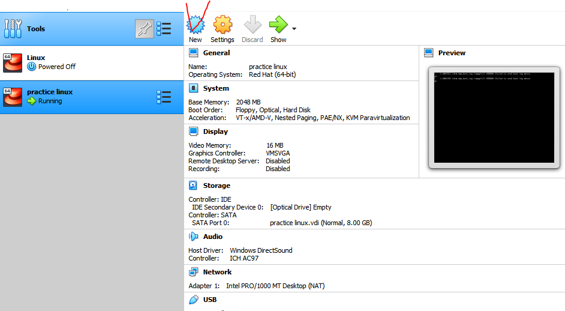Select the practice linux VM entry
The height and width of the screenshot is (311, 565).
tap(92, 97)
